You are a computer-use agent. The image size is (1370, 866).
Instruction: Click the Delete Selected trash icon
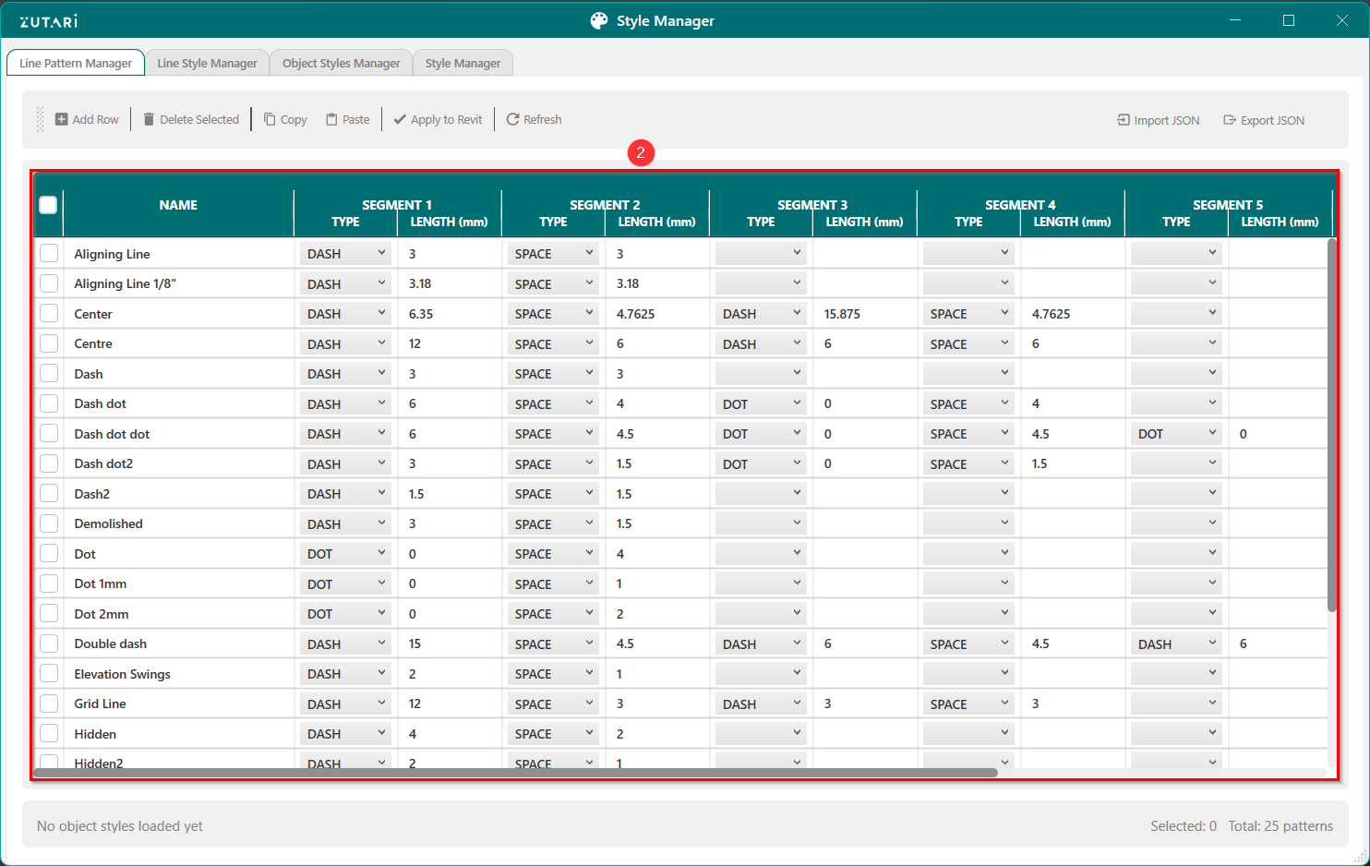click(x=149, y=119)
